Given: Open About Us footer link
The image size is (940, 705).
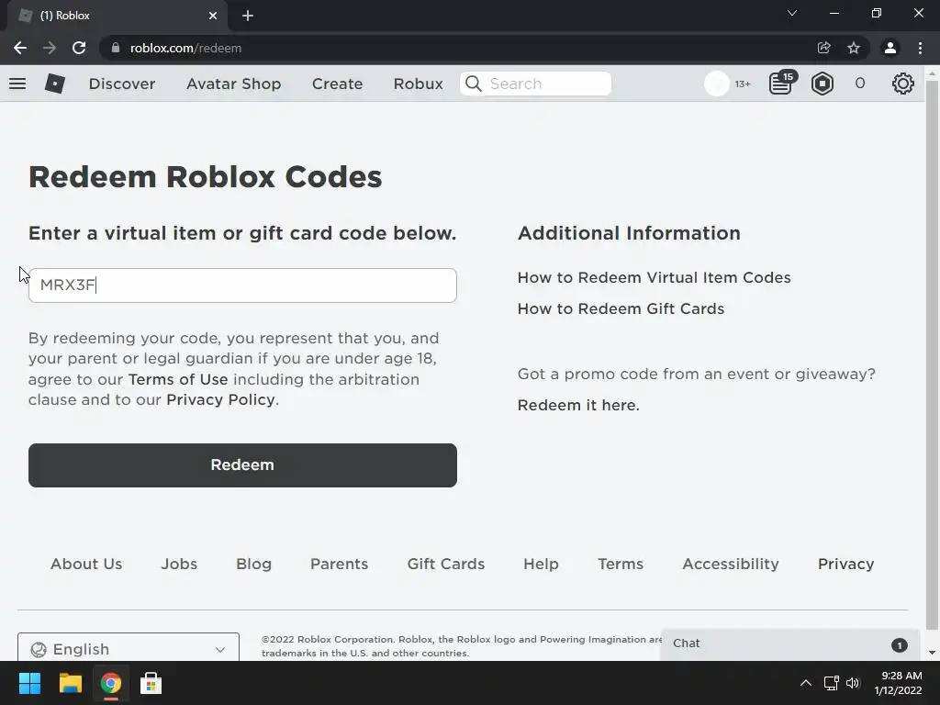Looking at the screenshot, I should pyautogui.click(x=86, y=565).
